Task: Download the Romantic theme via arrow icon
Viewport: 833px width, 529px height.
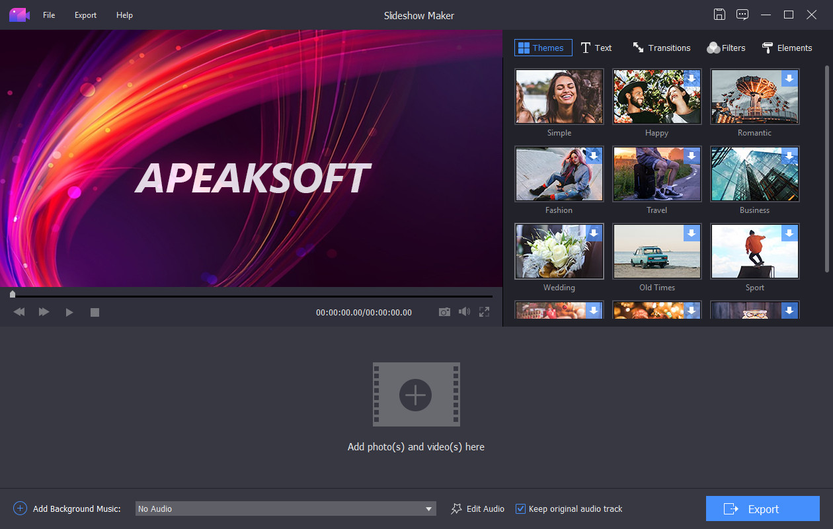Action: (789, 79)
